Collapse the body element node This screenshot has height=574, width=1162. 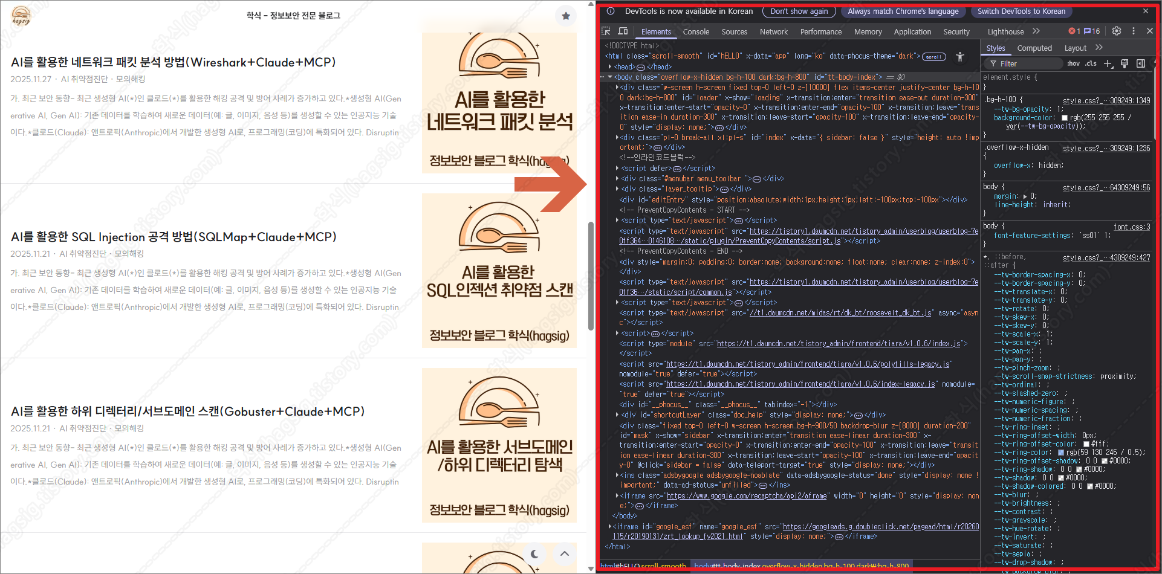coord(609,77)
